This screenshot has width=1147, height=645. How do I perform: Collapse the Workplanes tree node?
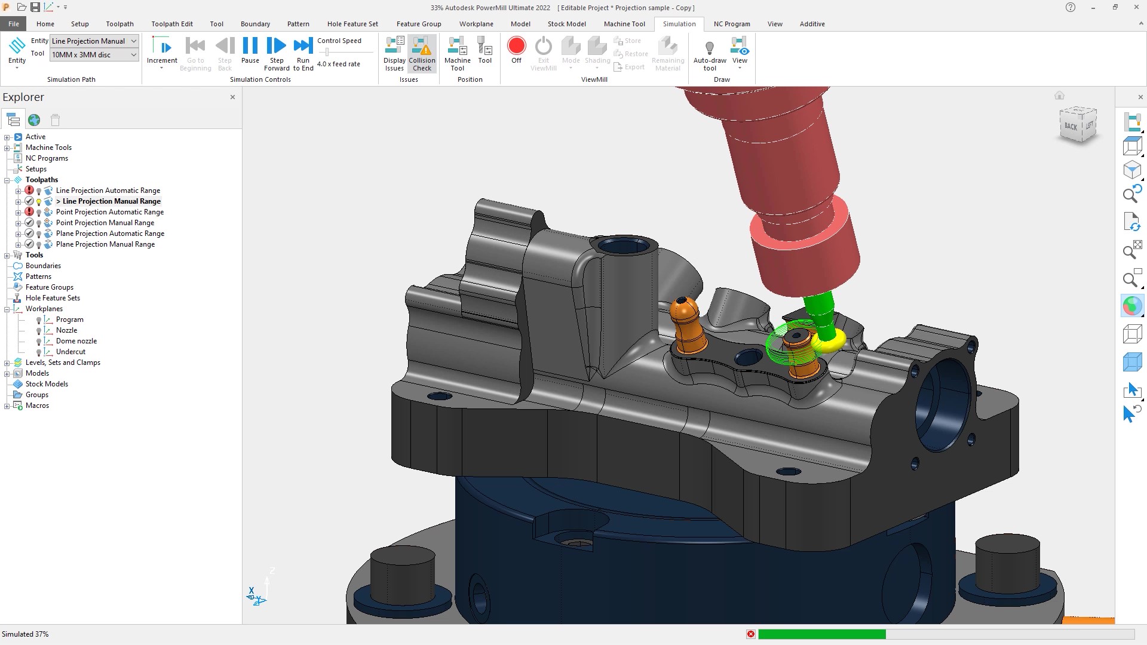(7, 309)
